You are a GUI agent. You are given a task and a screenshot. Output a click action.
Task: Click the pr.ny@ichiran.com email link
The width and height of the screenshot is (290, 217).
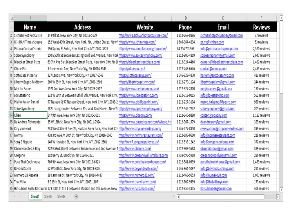[x=212, y=42]
